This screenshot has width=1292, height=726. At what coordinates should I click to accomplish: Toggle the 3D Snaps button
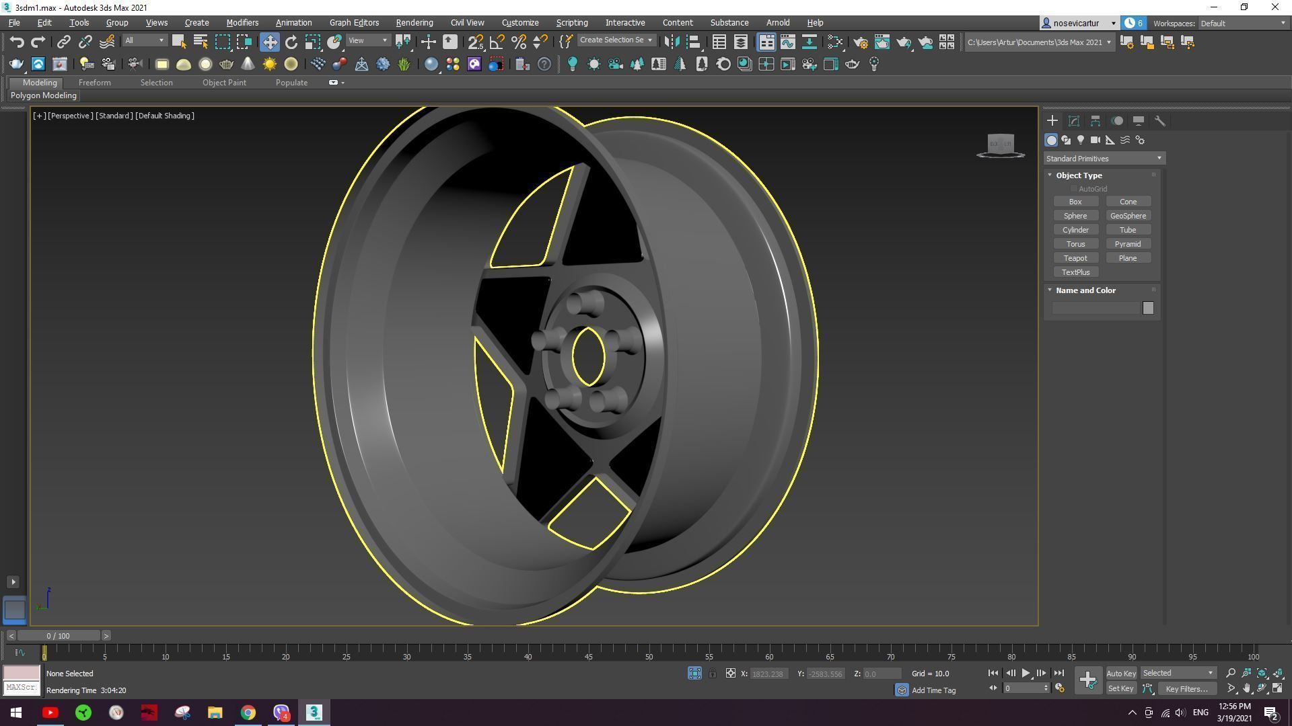click(476, 42)
